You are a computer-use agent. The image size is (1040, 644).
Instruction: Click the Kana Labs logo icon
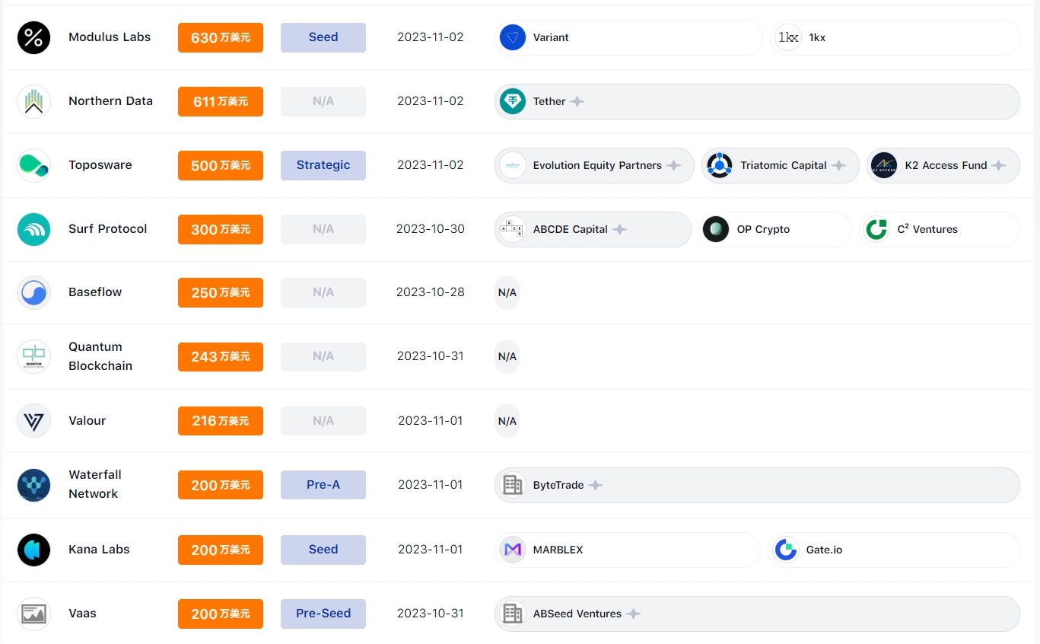coord(33,550)
